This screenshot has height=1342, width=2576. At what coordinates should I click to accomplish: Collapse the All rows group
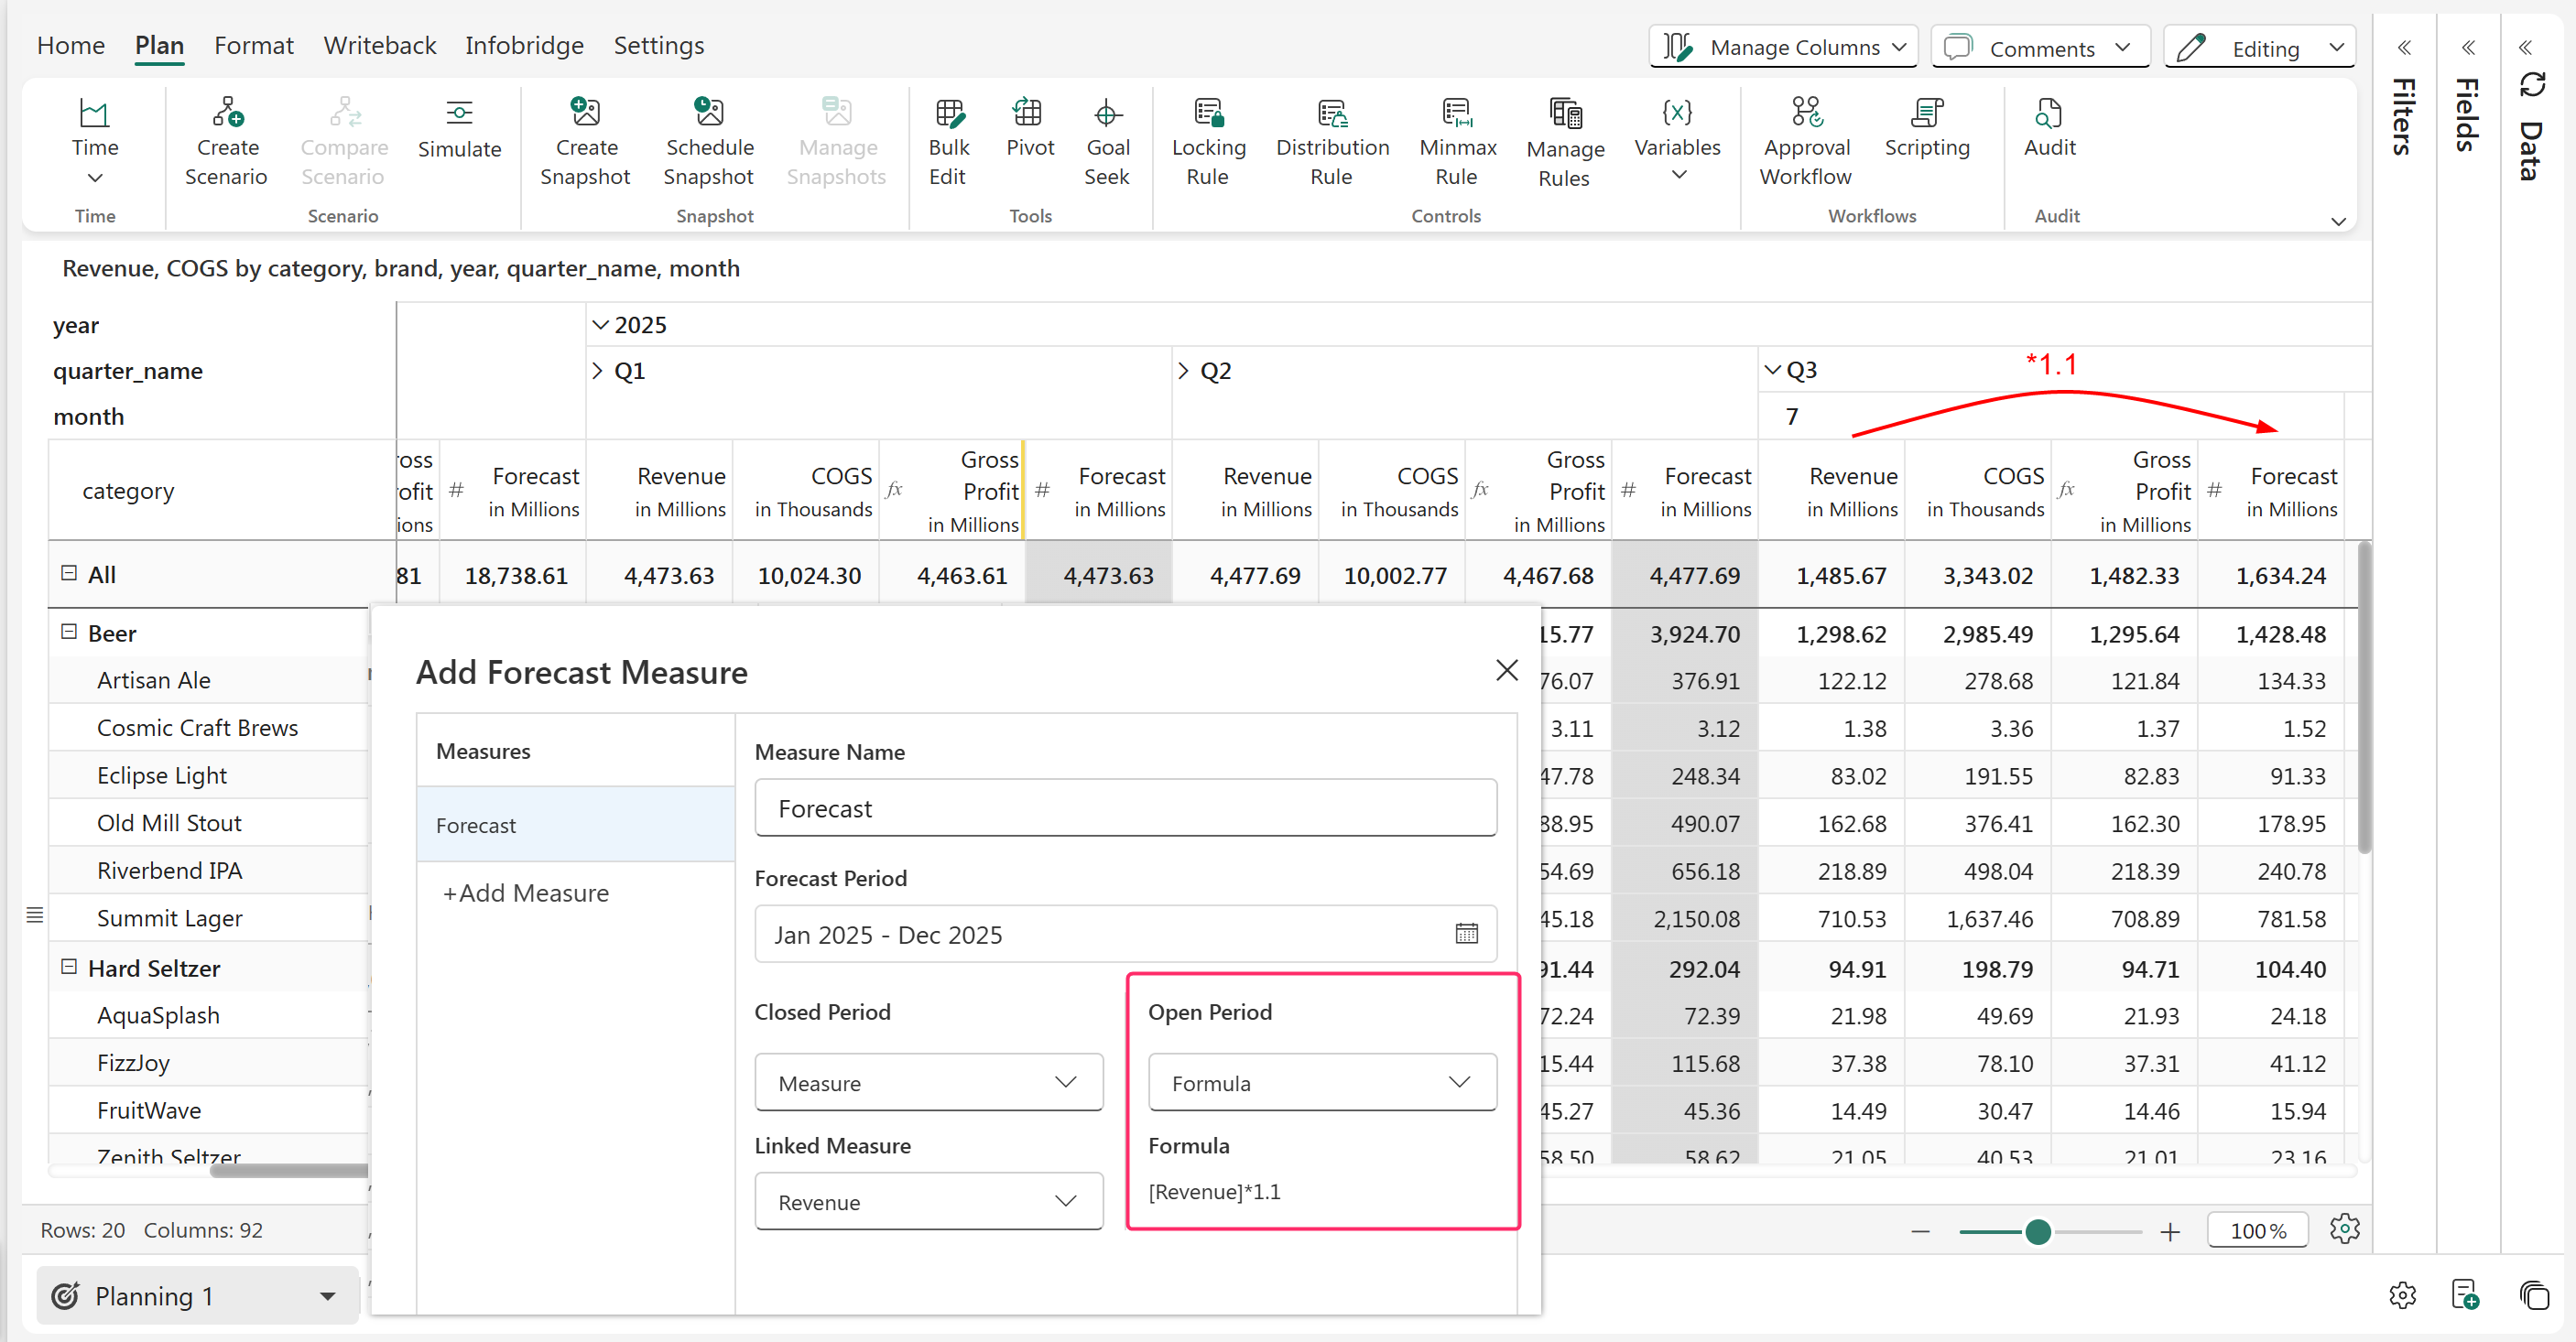[x=69, y=573]
